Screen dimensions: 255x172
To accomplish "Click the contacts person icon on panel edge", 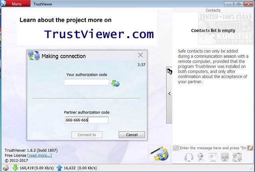I will [x=169, y=71].
